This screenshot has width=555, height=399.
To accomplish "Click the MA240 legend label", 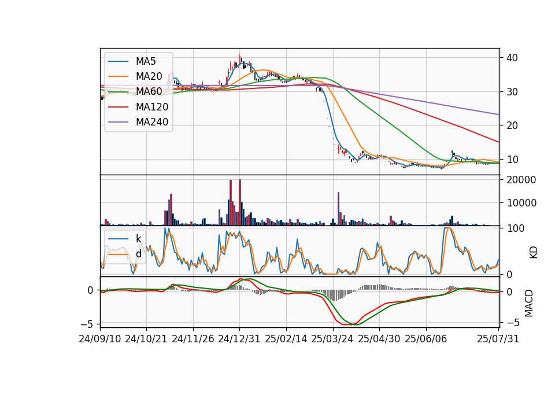I will tap(152, 122).
